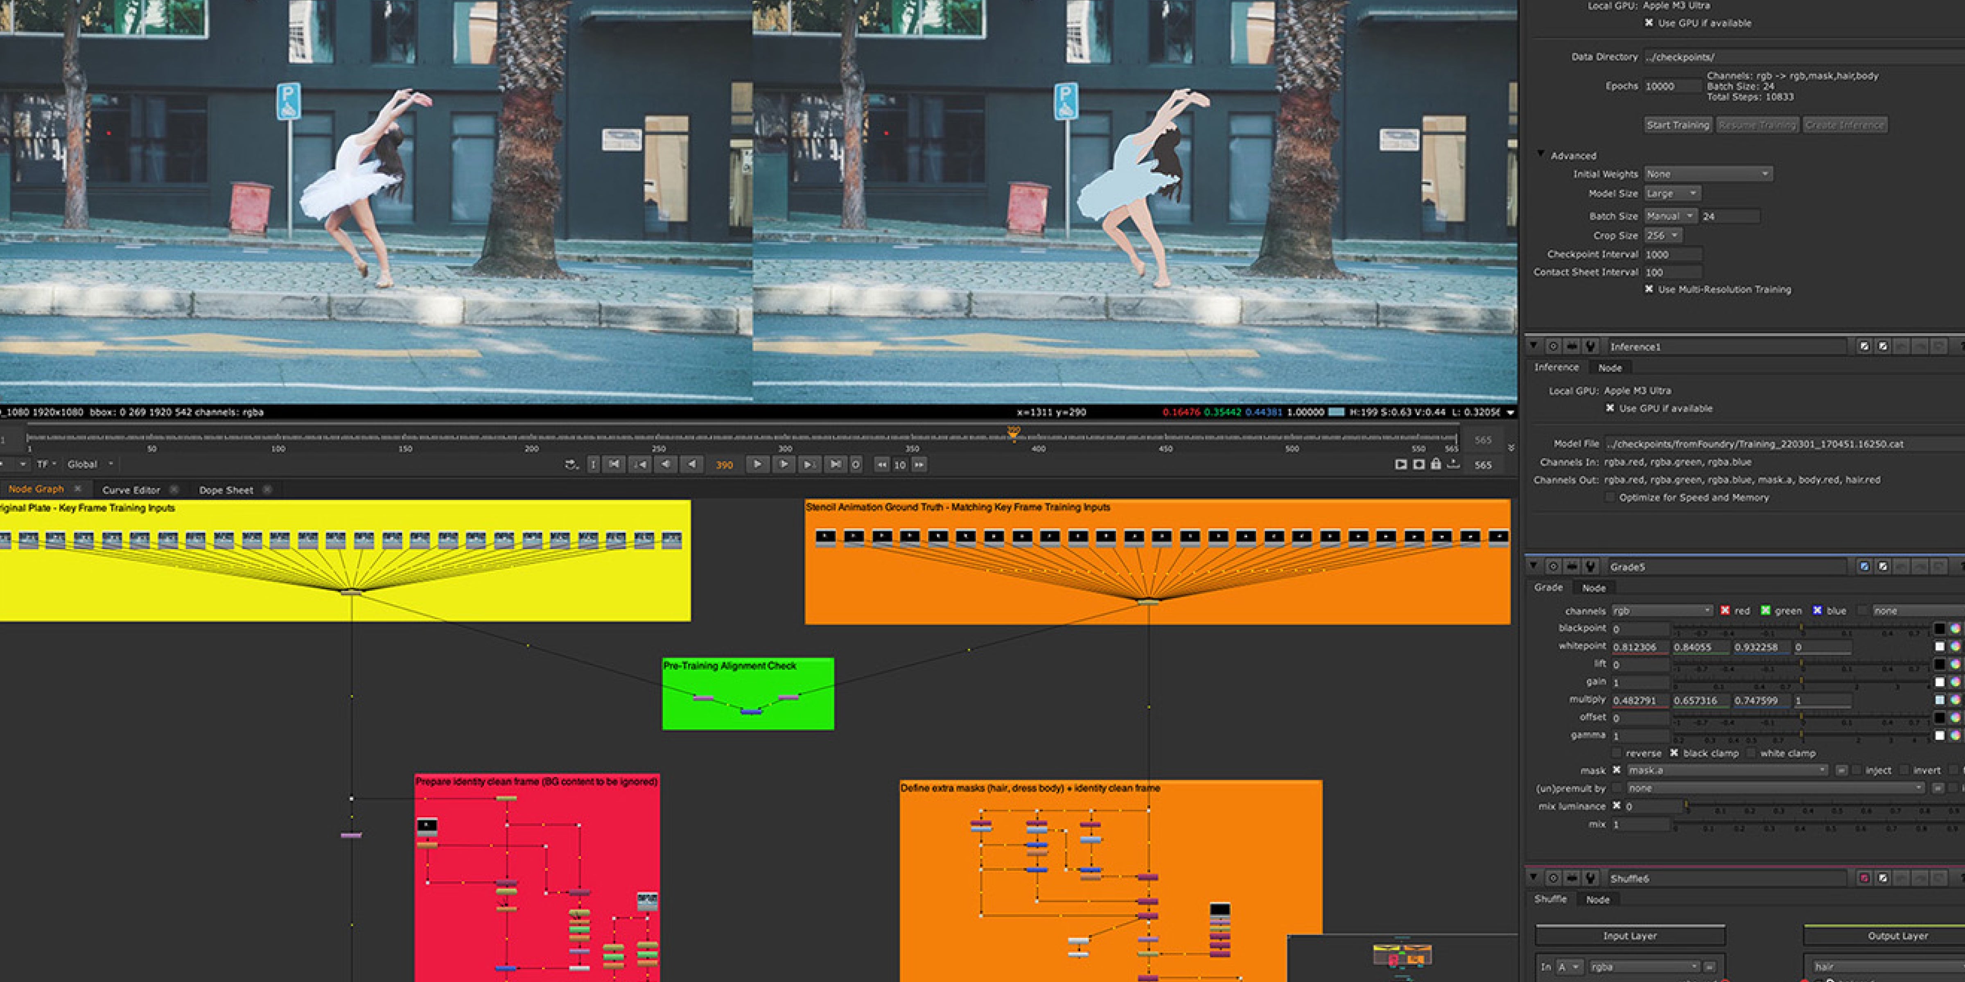The width and height of the screenshot is (1965, 982).
Task: Click the Checkpoint Interval input field
Action: 1671,255
